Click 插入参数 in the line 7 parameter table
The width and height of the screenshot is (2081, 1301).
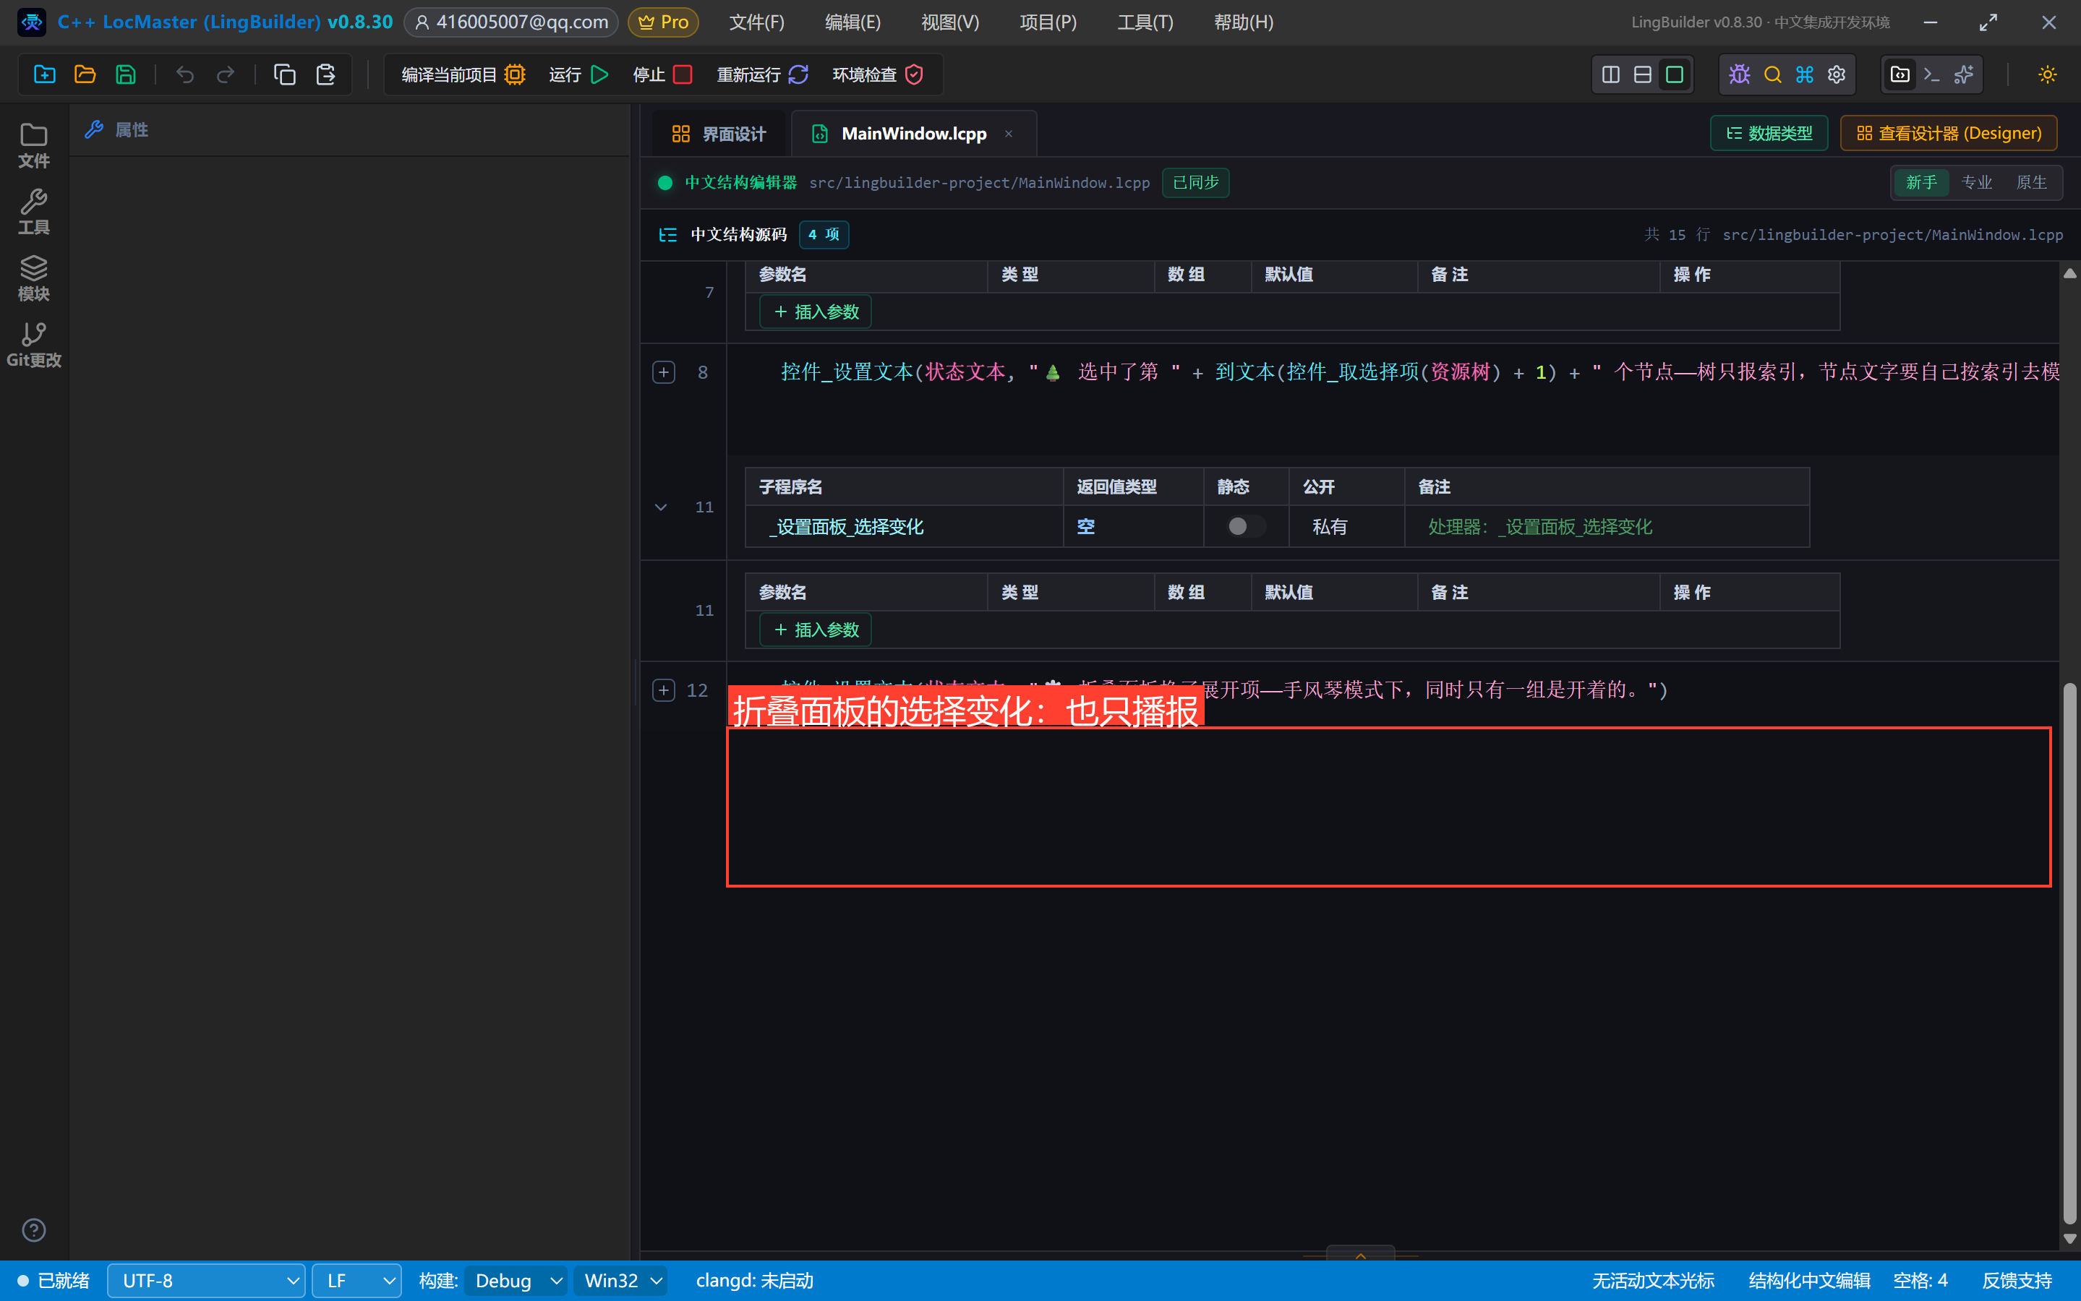click(x=816, y=312)
